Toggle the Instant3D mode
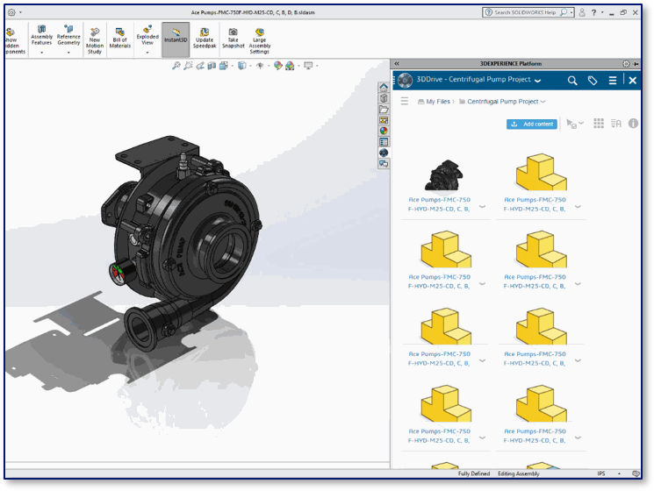 coord(176,39)
